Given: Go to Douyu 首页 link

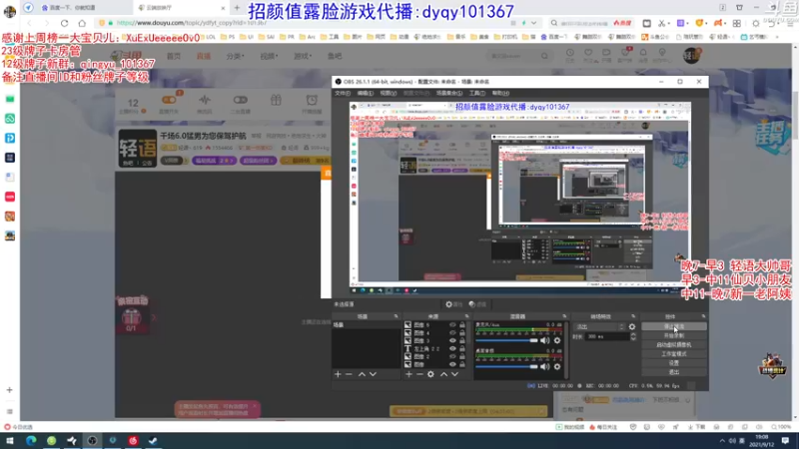Looking at the screenshot, I should coord(174,56).
